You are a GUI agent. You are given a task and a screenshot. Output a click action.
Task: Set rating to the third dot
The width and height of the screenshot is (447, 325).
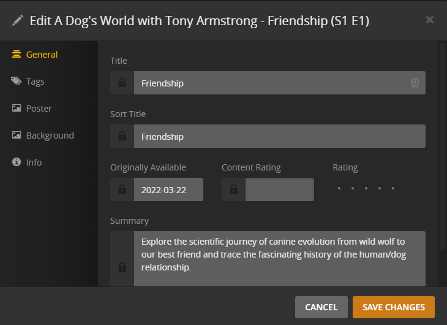pos(366,189)
